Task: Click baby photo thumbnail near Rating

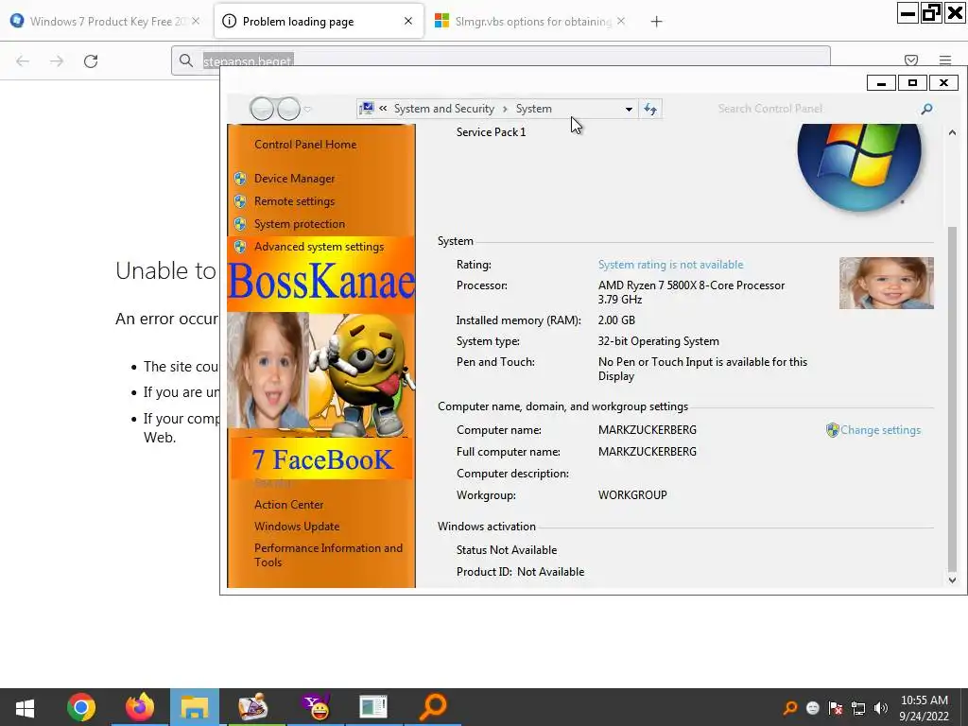Action: tap(887, 284)
